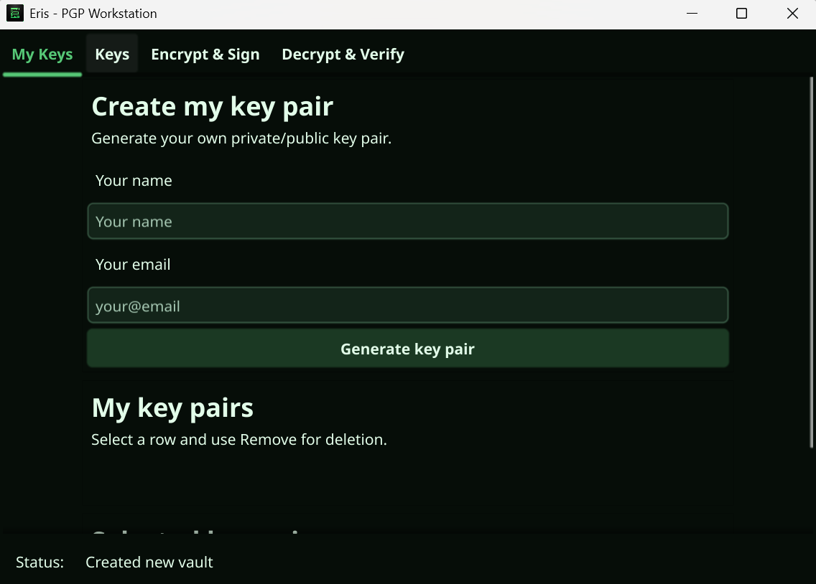Click the Eris app icon in the title bar

(16, 13)
